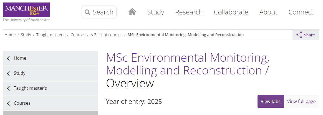Screen dimensions: 323x115
Task: Click the chevron beside Taught master's
Action: pyautogui.click(x=8, y=88)
